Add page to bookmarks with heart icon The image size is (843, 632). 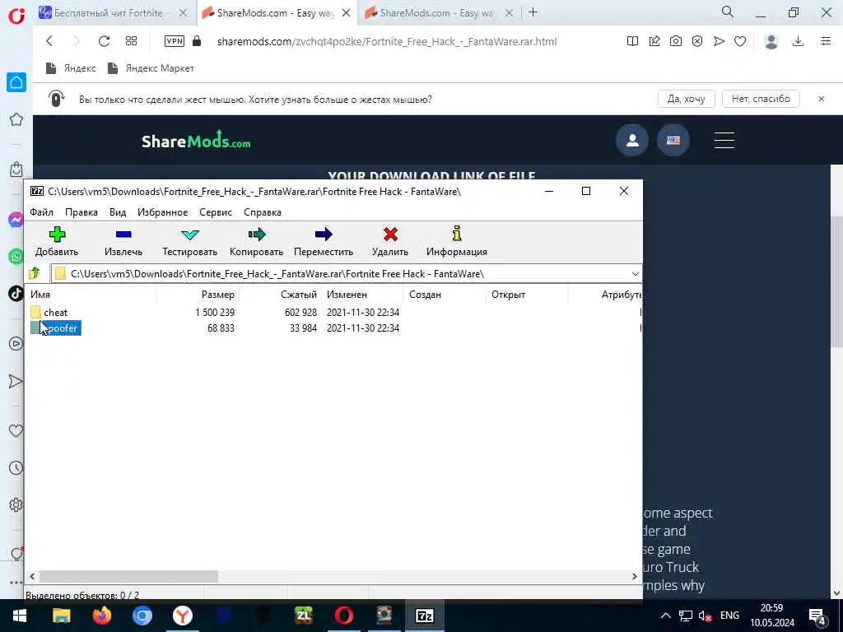click(x=740, y=41)
